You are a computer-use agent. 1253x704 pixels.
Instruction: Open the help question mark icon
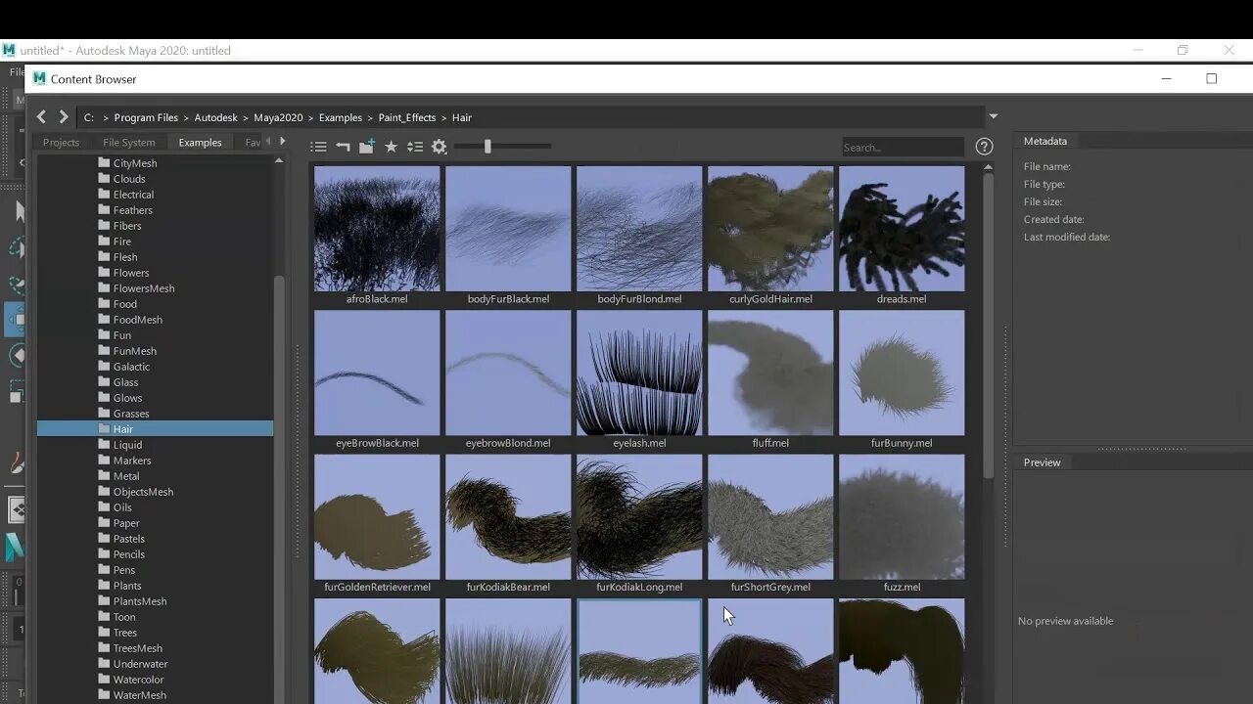click(985, 147)
